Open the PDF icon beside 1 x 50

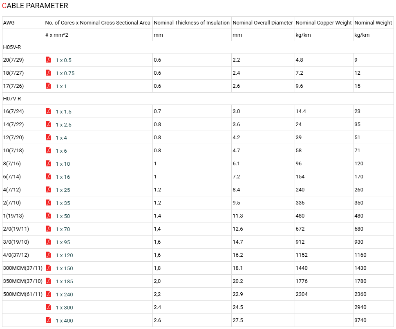49,216
